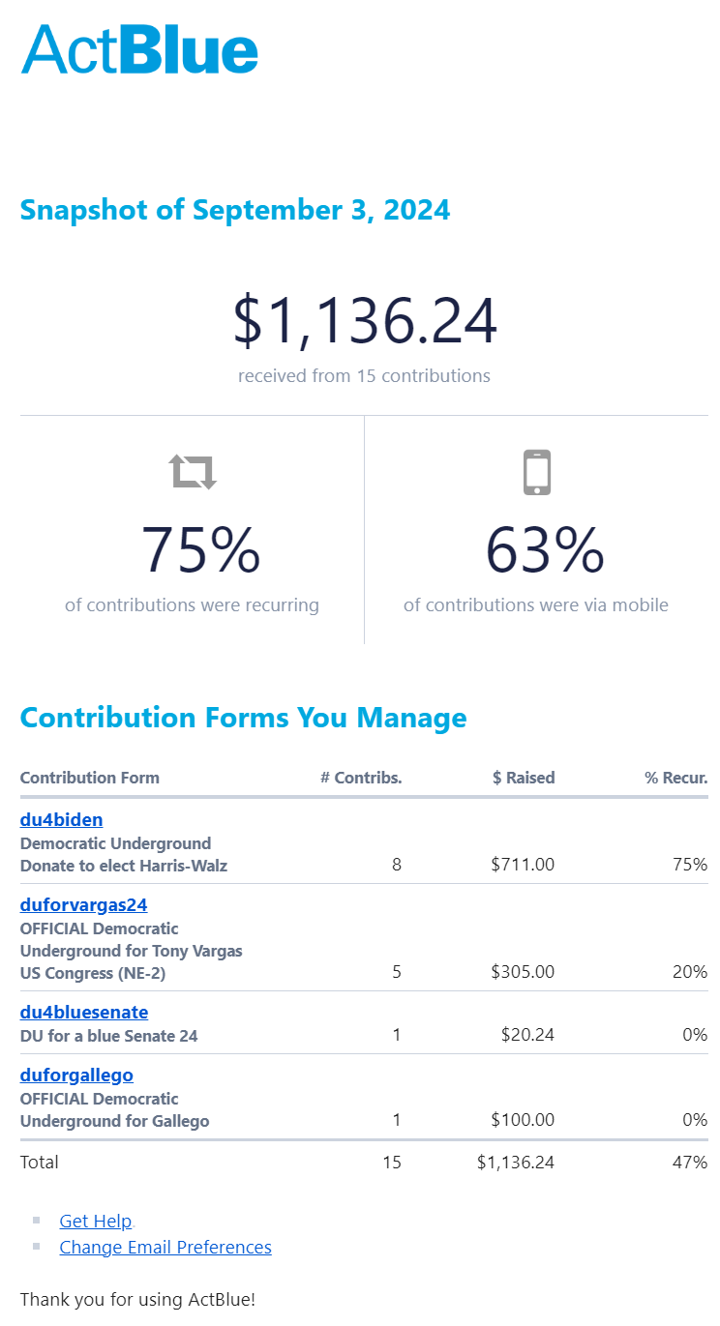Screen dimensions: 720x1326
Task: Click the Snapshot of September 3, 2024 heading
Action: tap(235, 210)
